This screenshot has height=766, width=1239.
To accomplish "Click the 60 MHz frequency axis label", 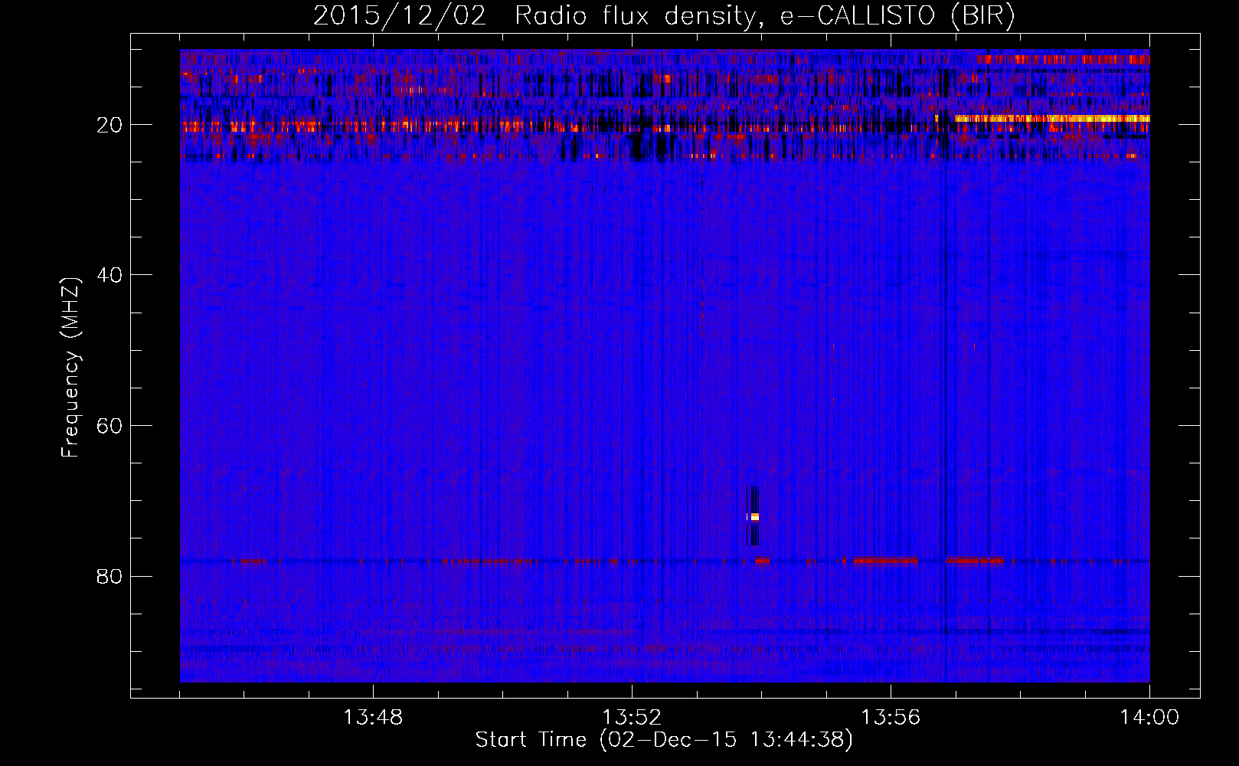I will [110, 426].
